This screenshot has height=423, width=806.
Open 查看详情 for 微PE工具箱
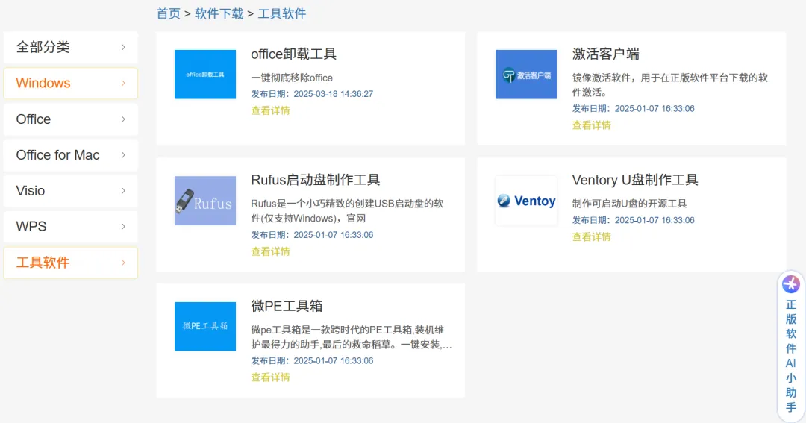[270, 377]
